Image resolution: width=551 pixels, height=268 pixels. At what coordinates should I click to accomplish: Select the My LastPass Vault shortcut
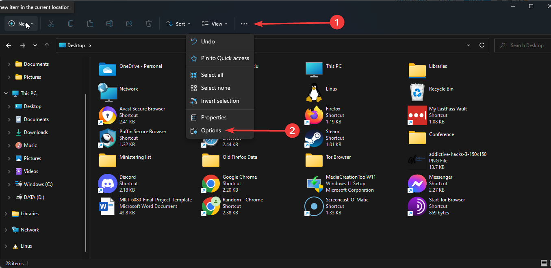[x=438, y=115]
